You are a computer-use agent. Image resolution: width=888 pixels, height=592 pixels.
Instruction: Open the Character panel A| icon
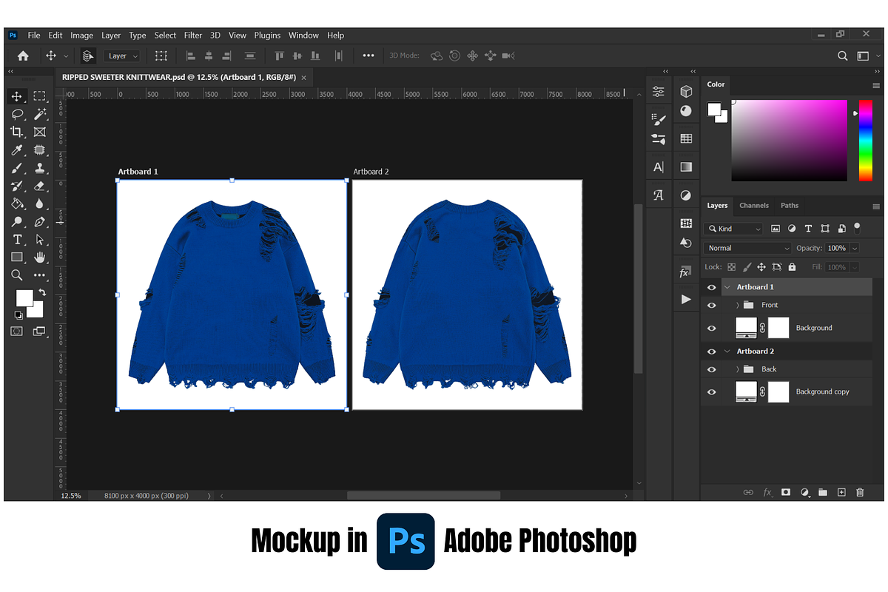pyautogui.click(x=659, y=167)
